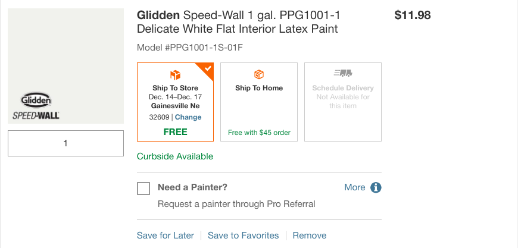The width and height of the screenshot is (518, 248).
Task: Click the Ship To Store box icon
Action: point(175,74)
